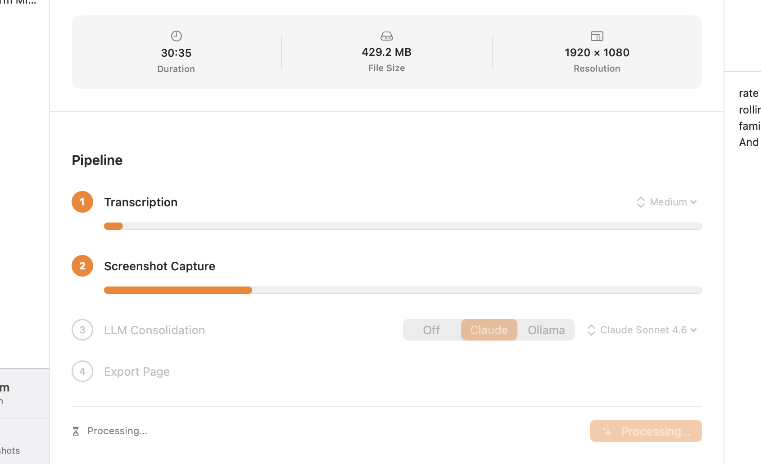Click the Transcription progress bar
This screenshot has width=761, height=464.
point(403,226)
